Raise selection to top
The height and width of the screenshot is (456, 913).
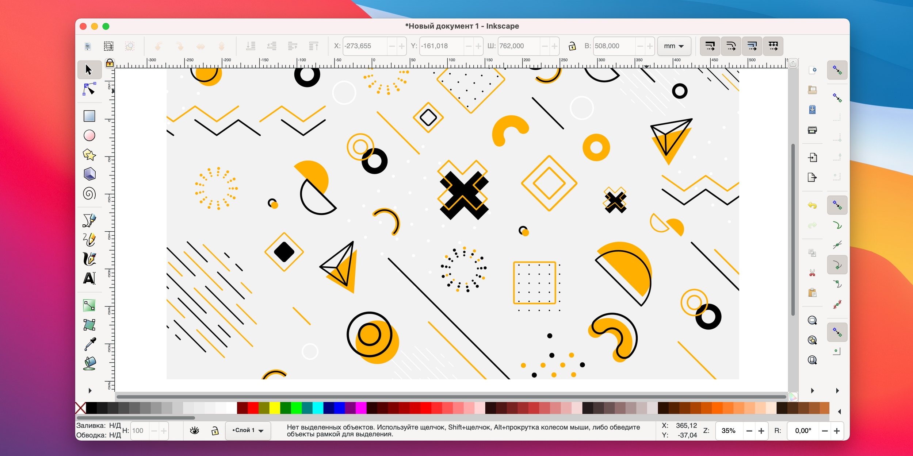tap(314, 46)
